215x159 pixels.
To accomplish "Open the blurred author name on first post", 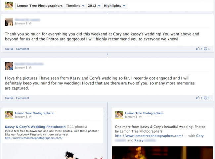I will [27, 20].
